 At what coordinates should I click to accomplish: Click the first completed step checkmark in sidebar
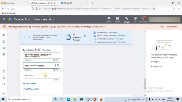(4, 42)
